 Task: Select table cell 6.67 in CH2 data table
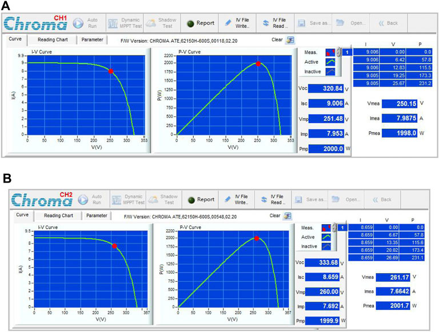click(x=386, y=235)
